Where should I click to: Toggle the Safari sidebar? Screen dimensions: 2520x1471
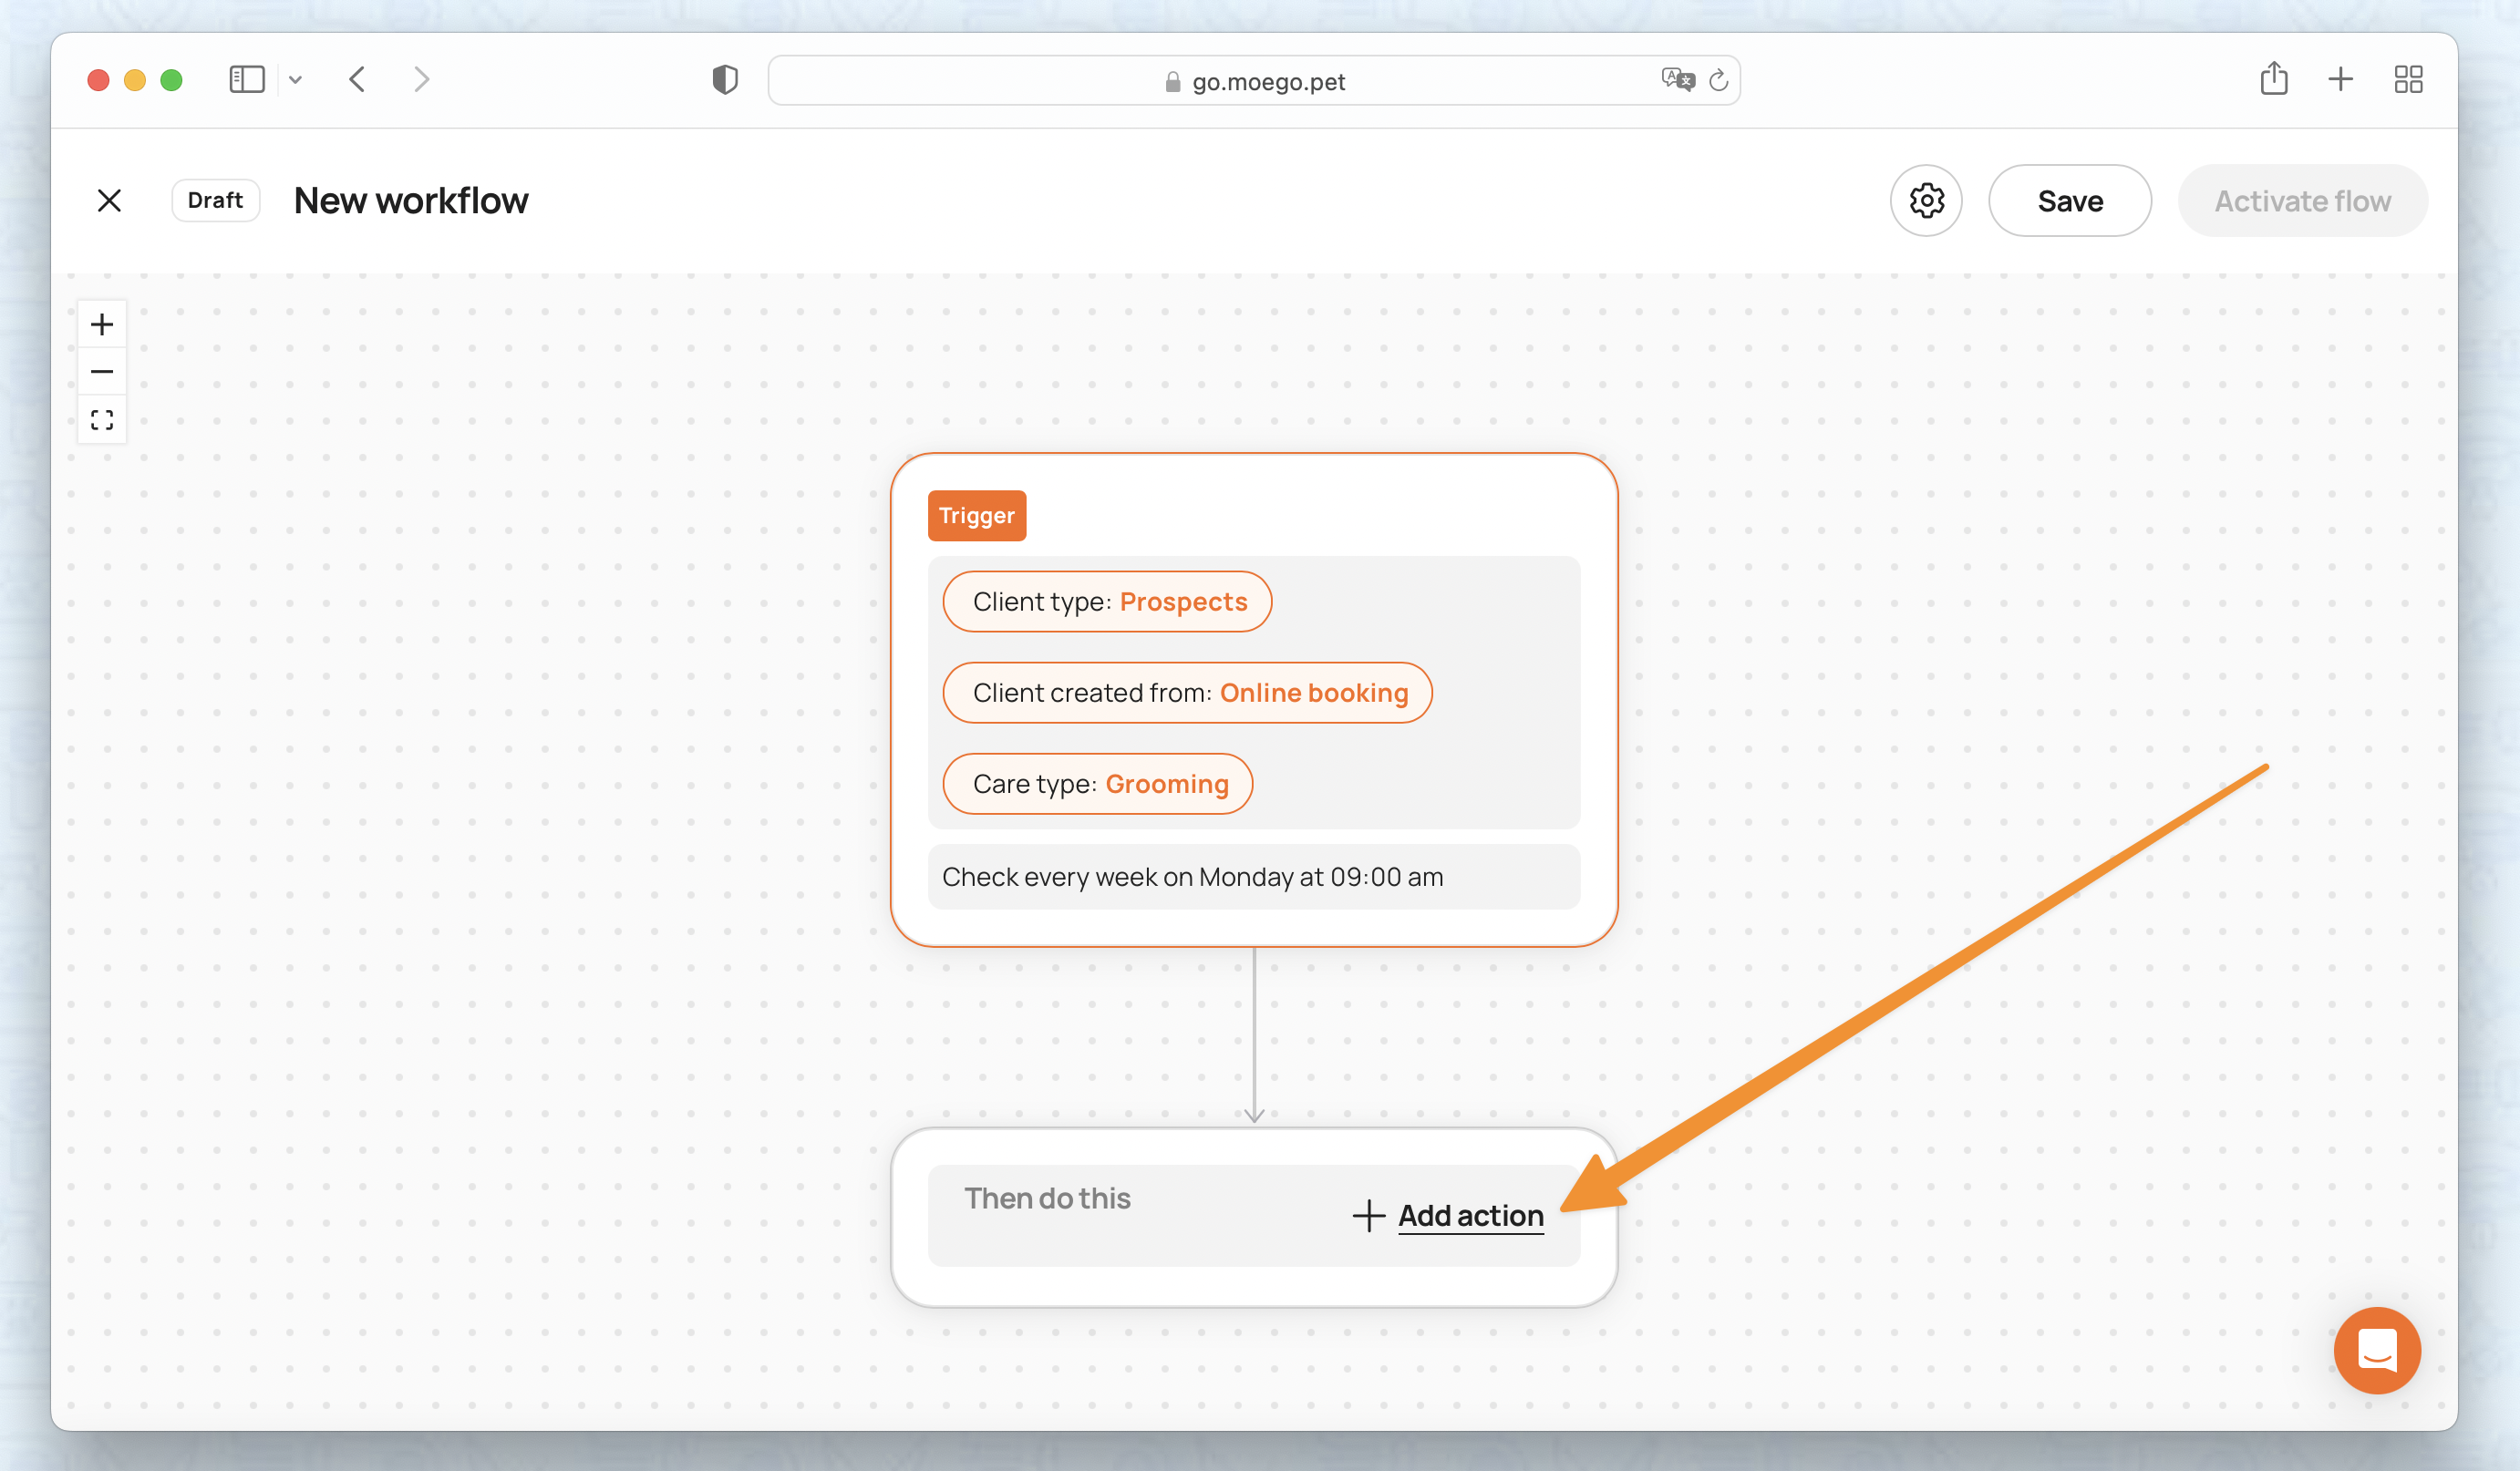(246, 79)
